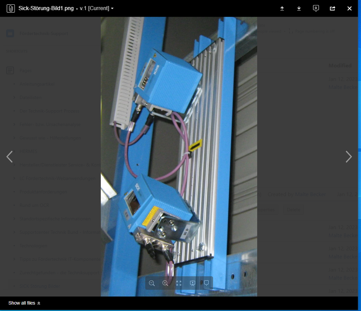Add a pinned comment using the toolbar speech-bubble icon
Viewport: 361px width, 311px height.
206,283
